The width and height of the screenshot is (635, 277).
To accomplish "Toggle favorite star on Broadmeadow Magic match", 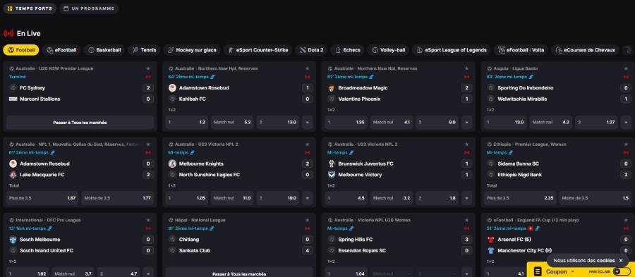I will 466,68.
